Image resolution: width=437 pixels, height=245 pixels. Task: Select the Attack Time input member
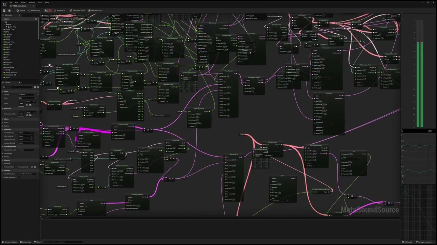point(10,29)
